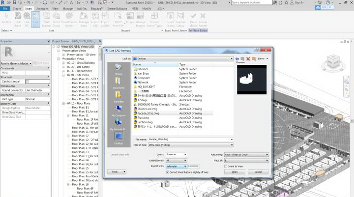This screenshot has width=354, height=197.
Task: Expand the Positioning dropdown list
Action: tap(268, 154)
